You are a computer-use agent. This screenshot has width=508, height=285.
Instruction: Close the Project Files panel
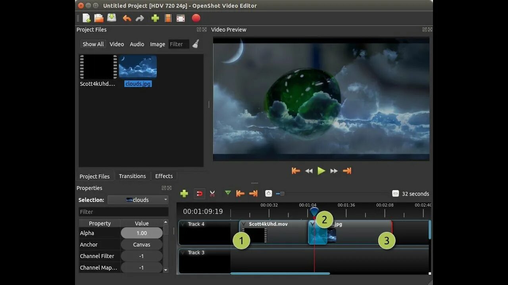204,30
